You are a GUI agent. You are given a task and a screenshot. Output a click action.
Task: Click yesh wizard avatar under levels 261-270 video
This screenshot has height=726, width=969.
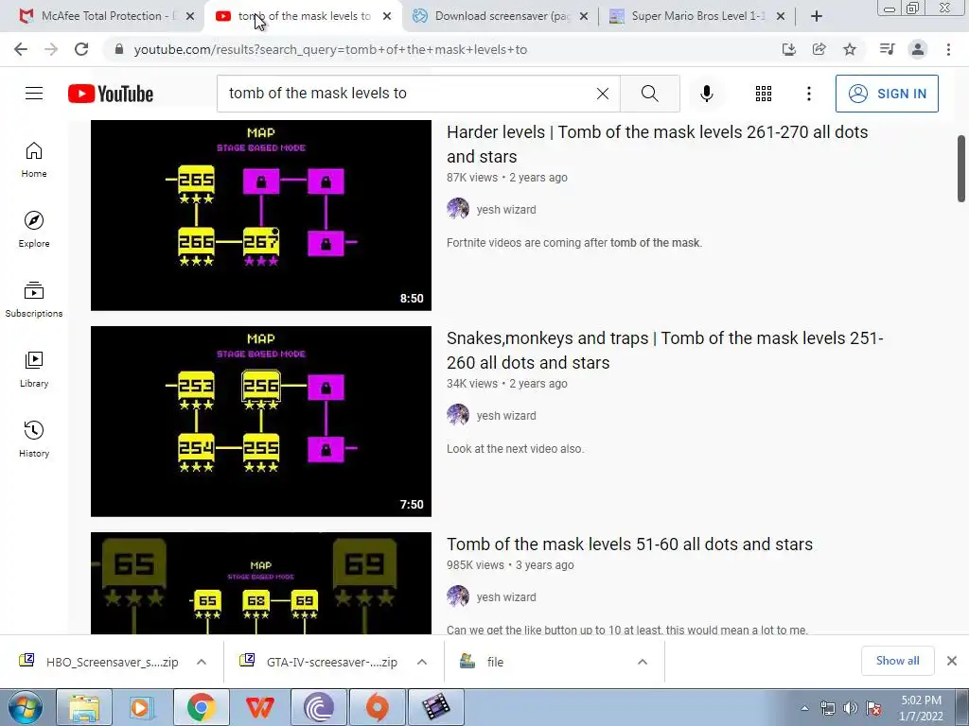(458, 209)
